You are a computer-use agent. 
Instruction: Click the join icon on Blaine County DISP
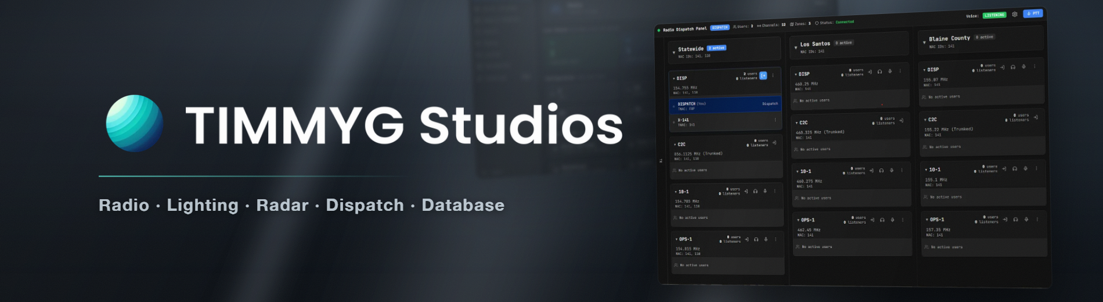(1003, 67)
